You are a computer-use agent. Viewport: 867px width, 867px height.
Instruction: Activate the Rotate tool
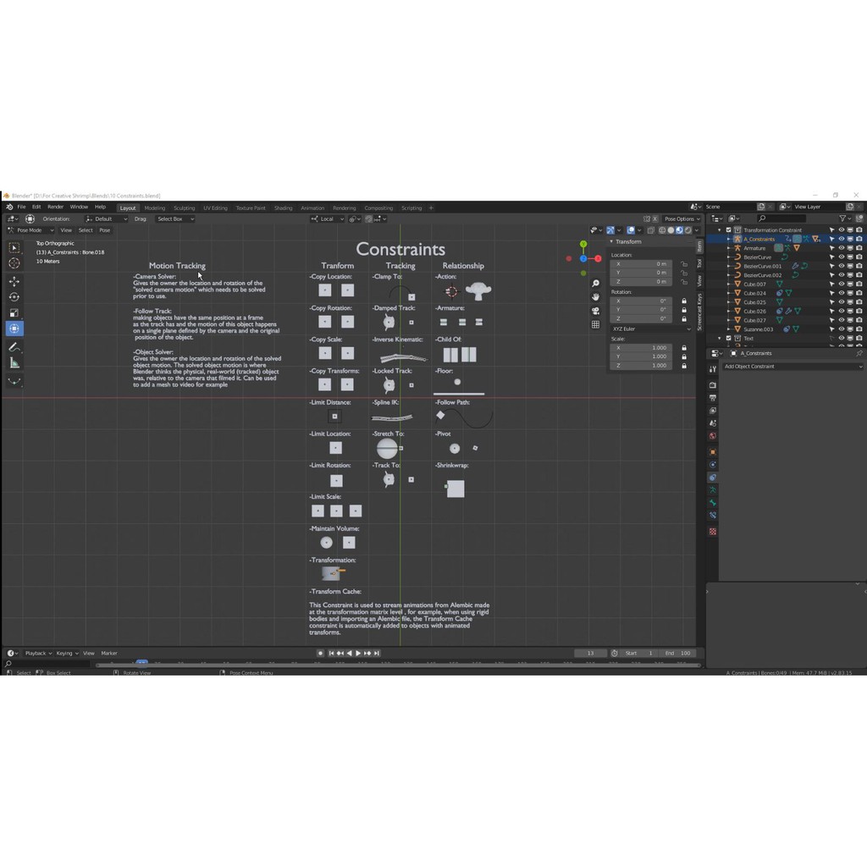(14, 296)
